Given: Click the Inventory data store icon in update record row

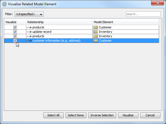Looking at the screenshot, I should (95, 32).
